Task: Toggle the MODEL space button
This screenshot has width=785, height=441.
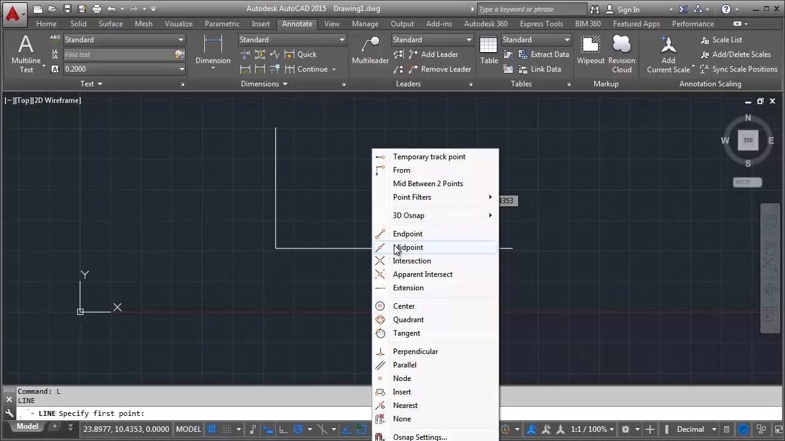Action: coord(188,429)
